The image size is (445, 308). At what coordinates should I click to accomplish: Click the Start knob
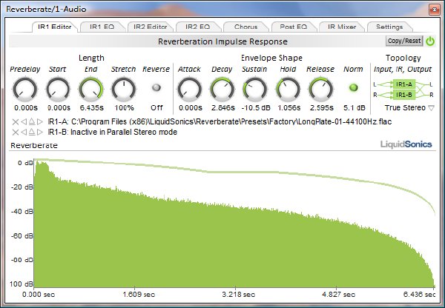click(58, 90)
